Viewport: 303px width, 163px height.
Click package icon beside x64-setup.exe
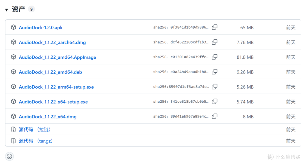click(13, 102)
